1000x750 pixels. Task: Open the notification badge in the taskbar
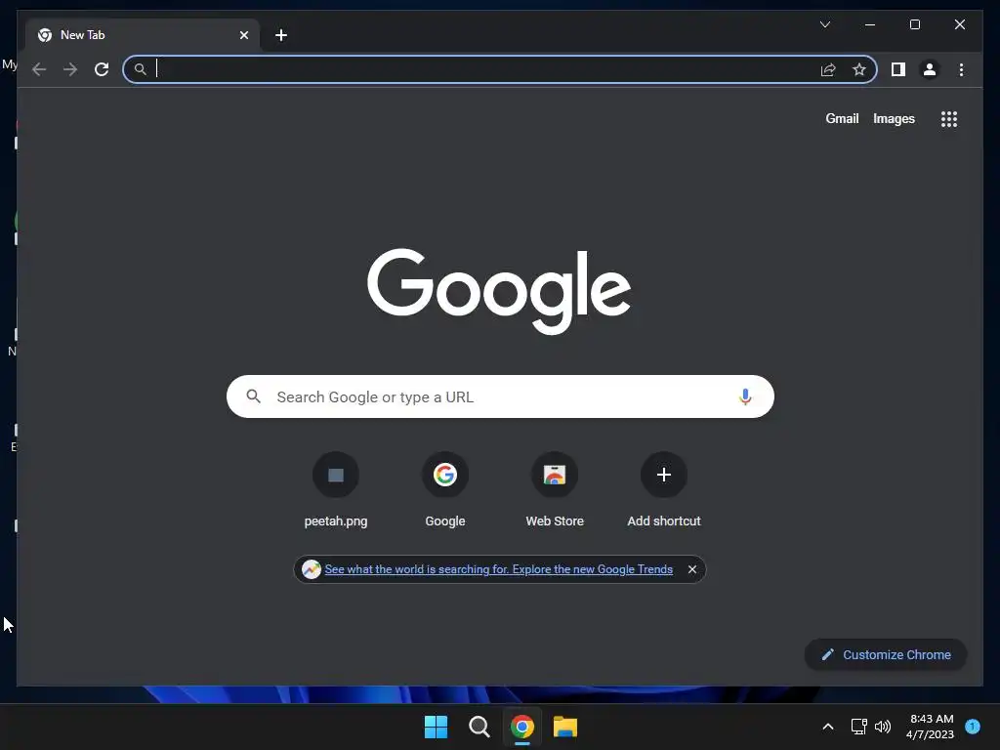973,727
